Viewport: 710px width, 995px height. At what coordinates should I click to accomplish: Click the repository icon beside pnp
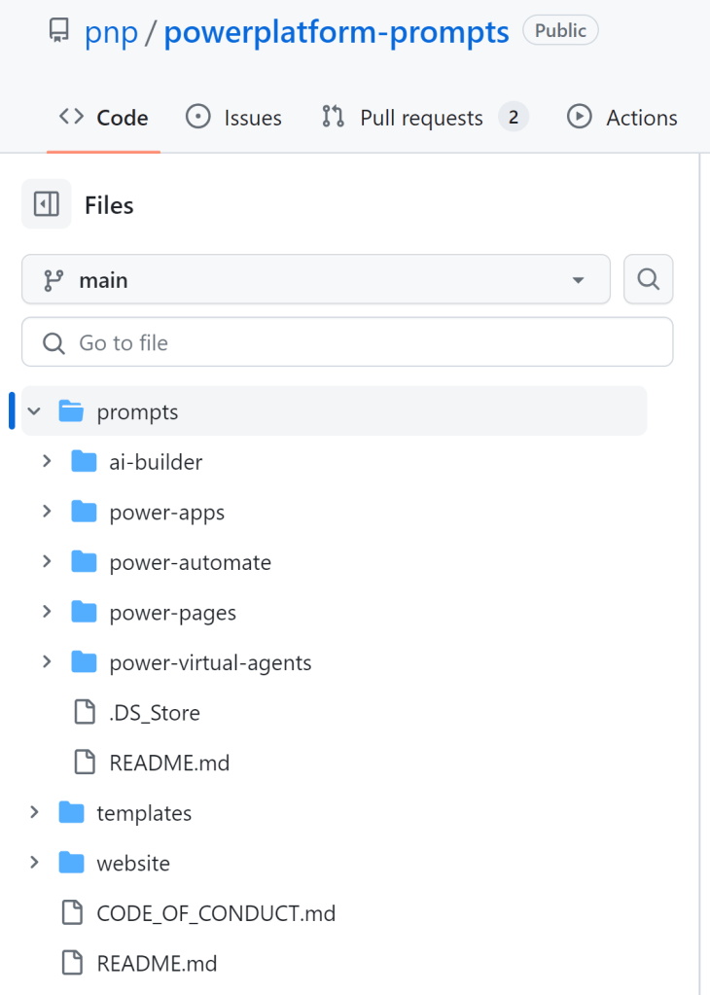point(59,31)
